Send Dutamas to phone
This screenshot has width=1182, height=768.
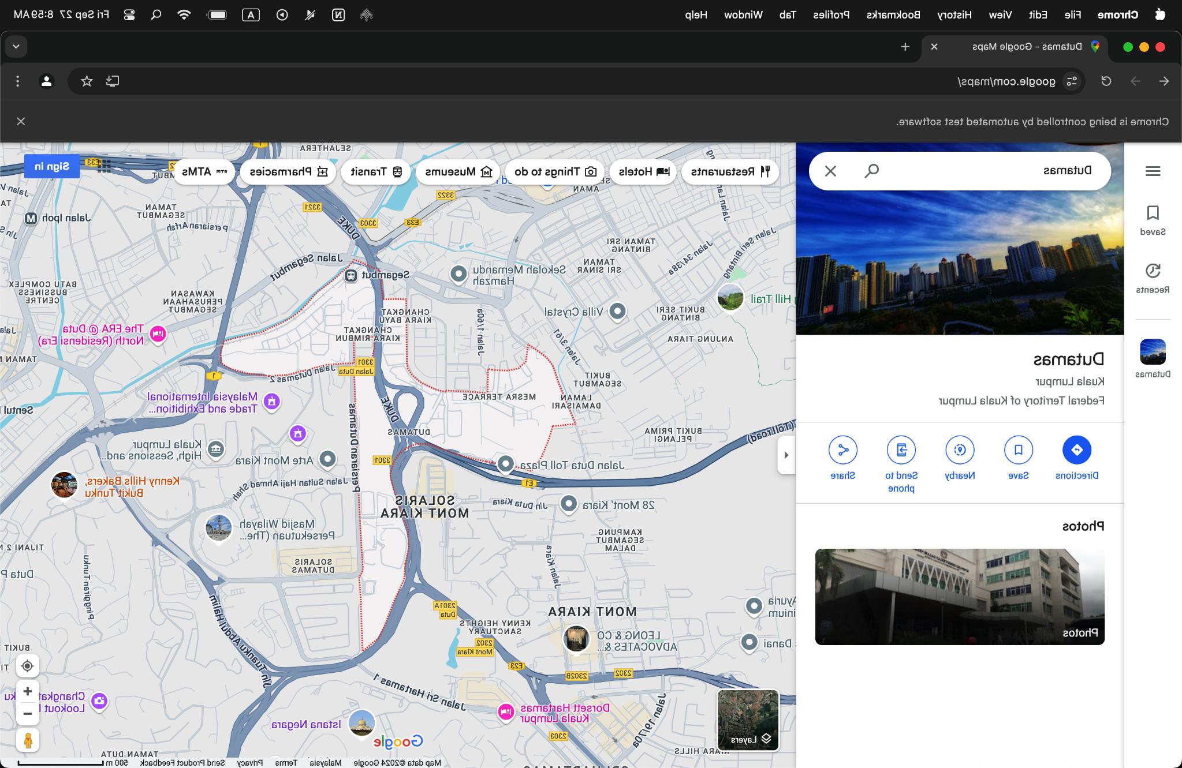tap(901, 464)
